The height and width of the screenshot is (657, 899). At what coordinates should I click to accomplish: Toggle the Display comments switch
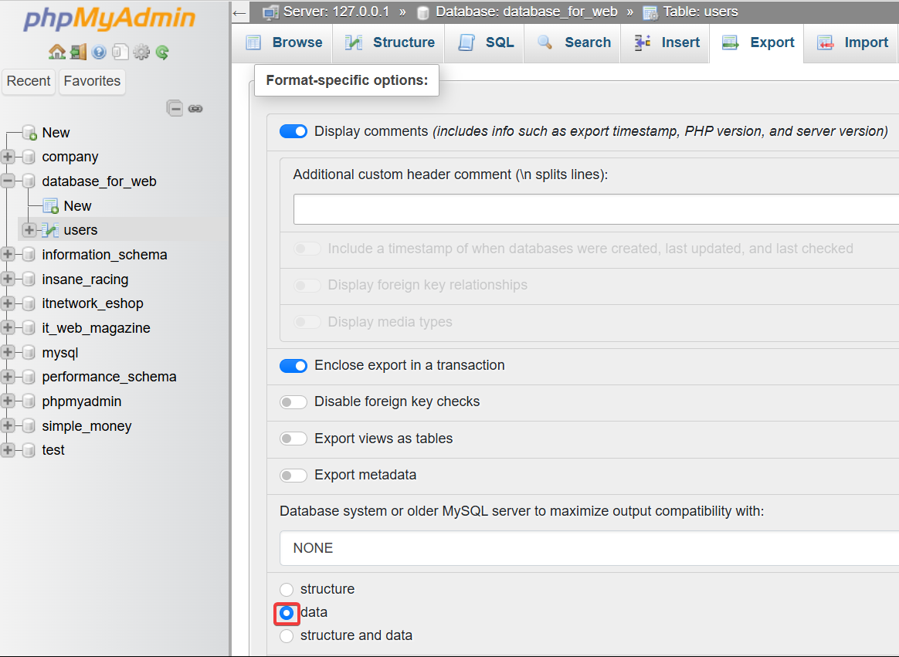[x=293, y=131]
